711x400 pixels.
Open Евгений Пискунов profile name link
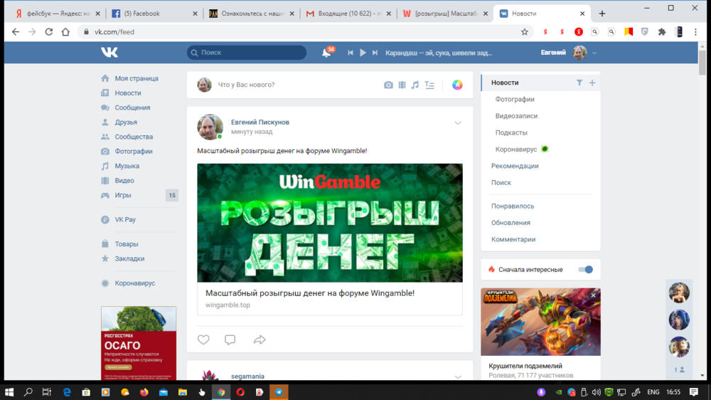click(x=260, y=122)
